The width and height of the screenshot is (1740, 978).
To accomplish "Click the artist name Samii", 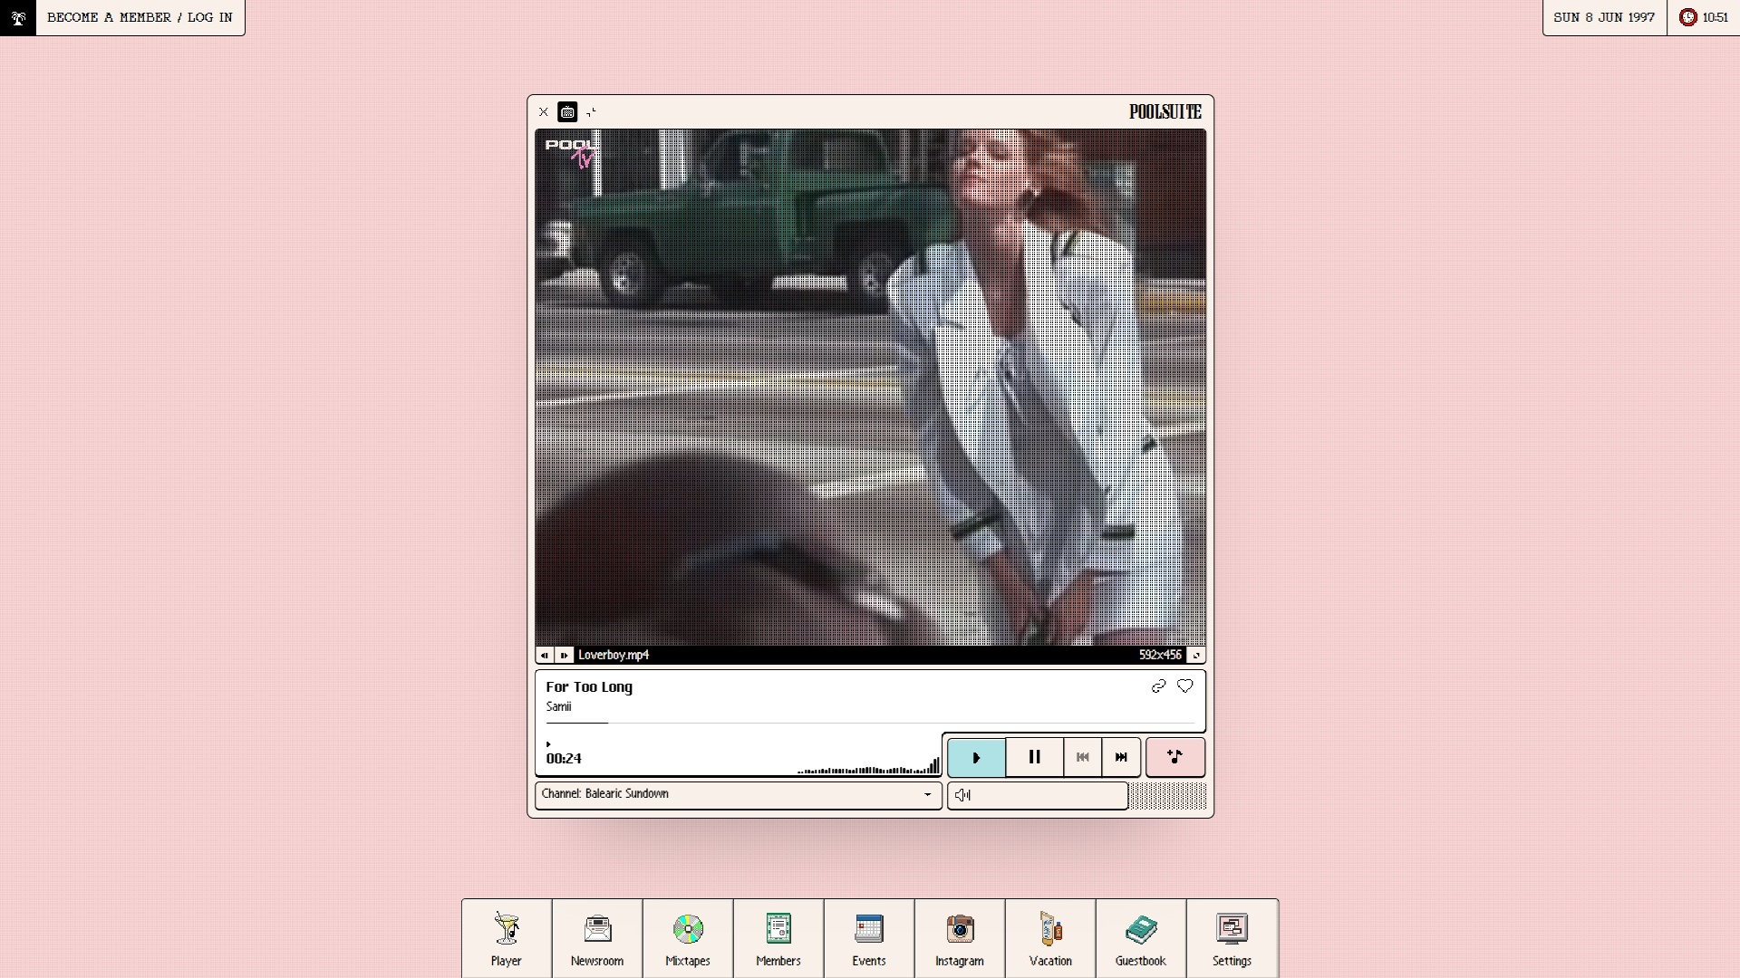I will pyautogui.click(x=558, y=707).
